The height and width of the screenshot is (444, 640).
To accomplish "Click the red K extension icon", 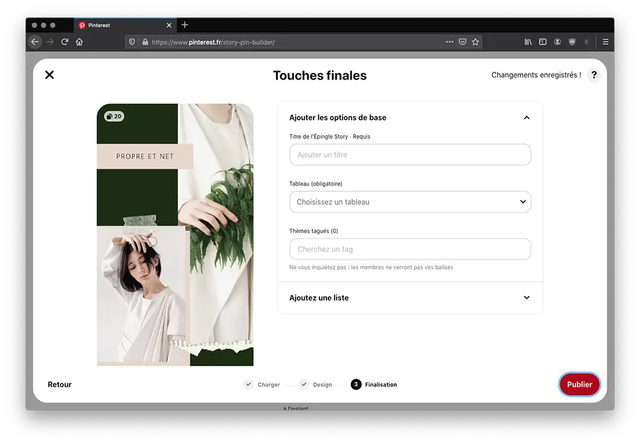I will click(586, 42).
